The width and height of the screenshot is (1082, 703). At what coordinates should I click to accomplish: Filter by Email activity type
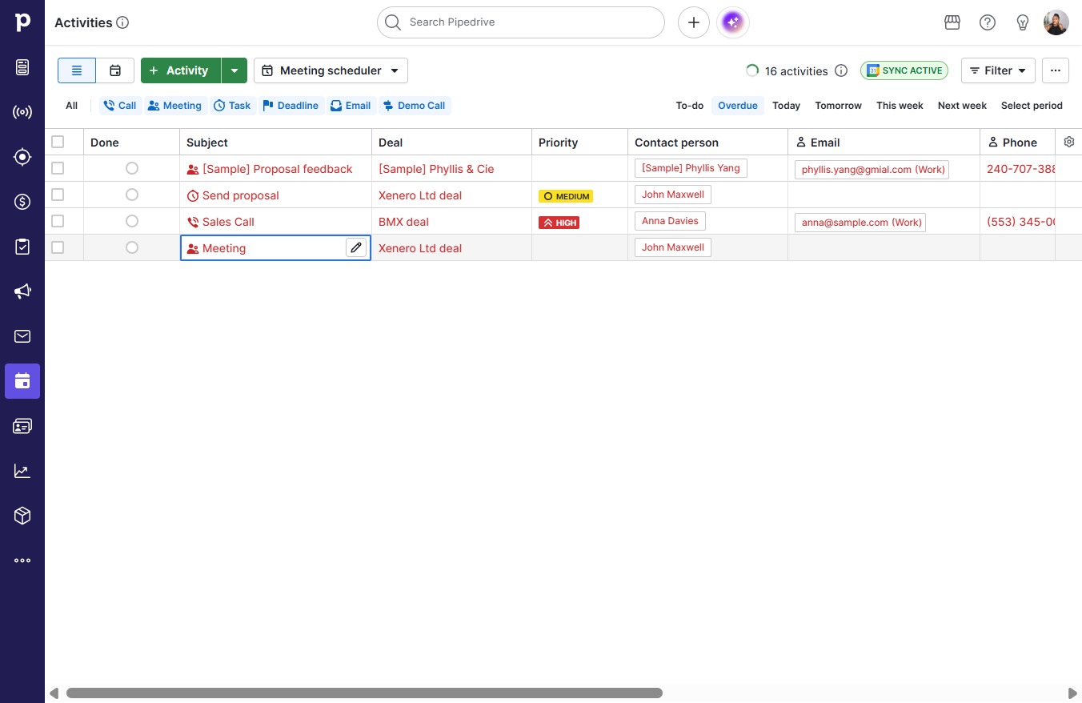(x=351, y=106)
